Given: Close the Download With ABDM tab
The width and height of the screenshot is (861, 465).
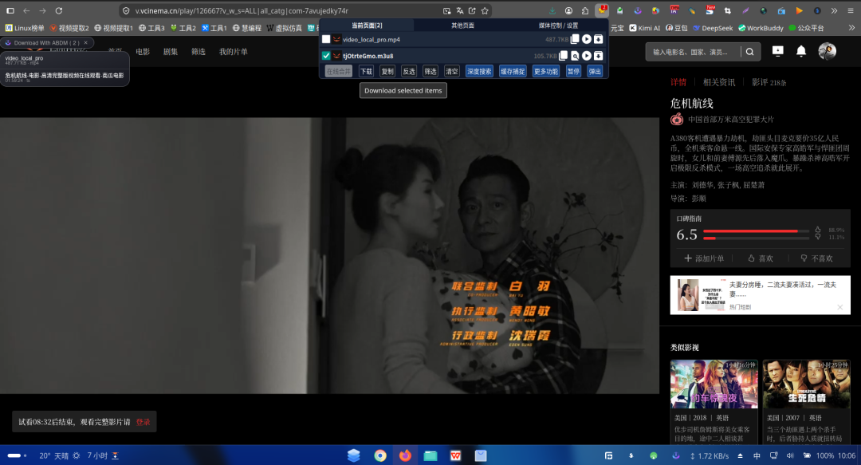Looking at the screenshot, I should [85, 43].
